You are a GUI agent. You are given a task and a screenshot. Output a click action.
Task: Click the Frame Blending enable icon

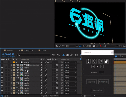coord(68,55)
